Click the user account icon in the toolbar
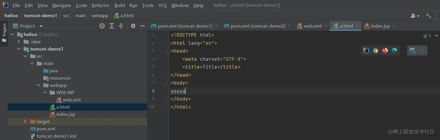 click(415, 16)
